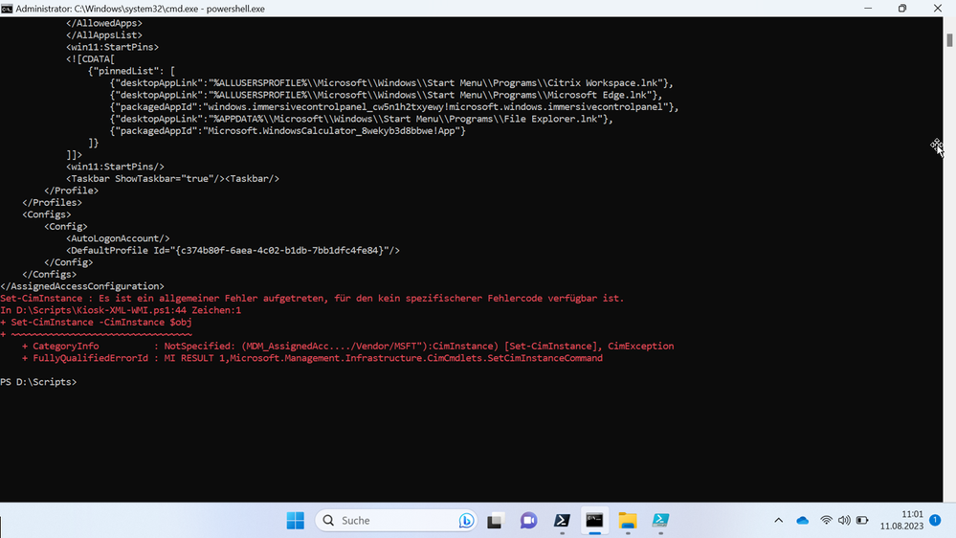
Task: Click the WindowsCalculator packagedAppId line
Action: (x=288, y=130)
